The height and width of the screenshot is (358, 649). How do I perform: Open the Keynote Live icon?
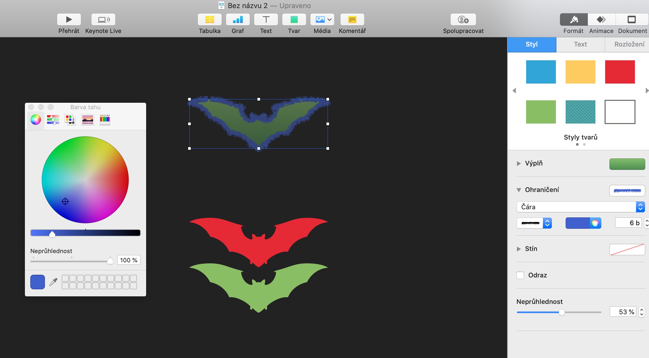click(103, 19)
